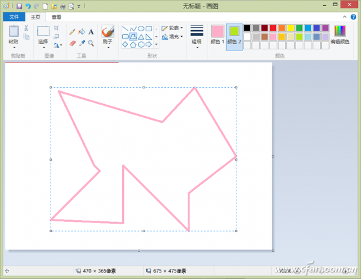Activate 颜色 2 background color button
The height and width of the screenshot is (279, 361).
[x=234, y=36]
